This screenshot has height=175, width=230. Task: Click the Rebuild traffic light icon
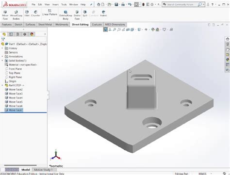143,4
